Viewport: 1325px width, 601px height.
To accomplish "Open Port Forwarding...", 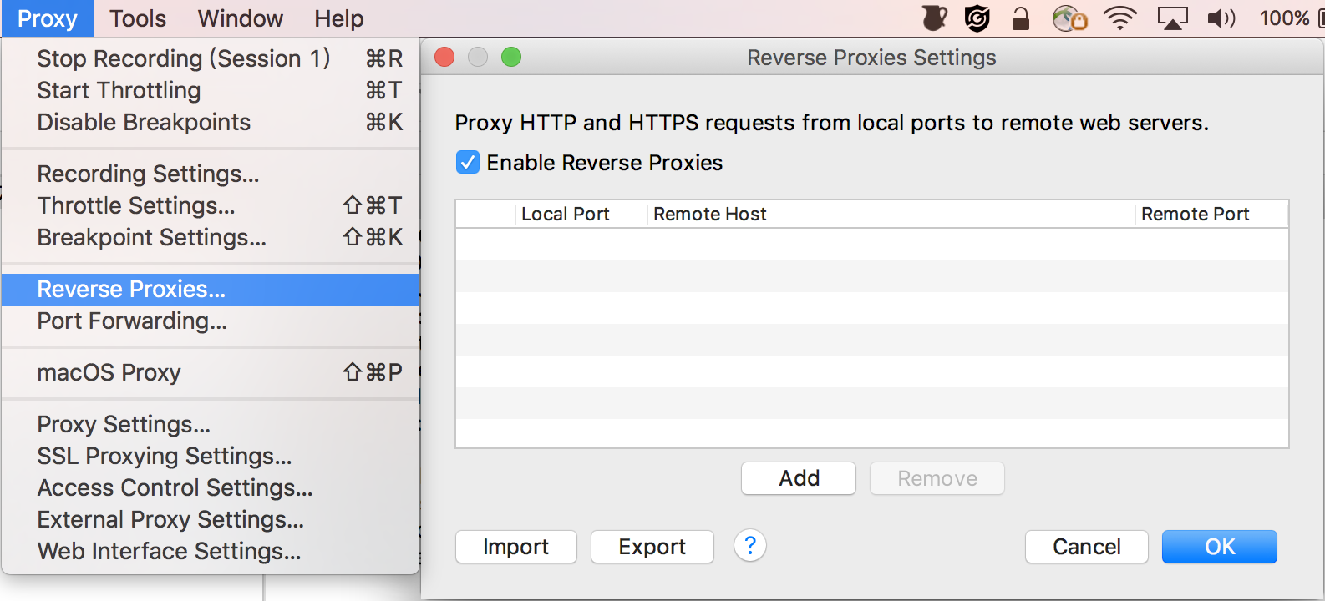I will (x=211, y=321).
